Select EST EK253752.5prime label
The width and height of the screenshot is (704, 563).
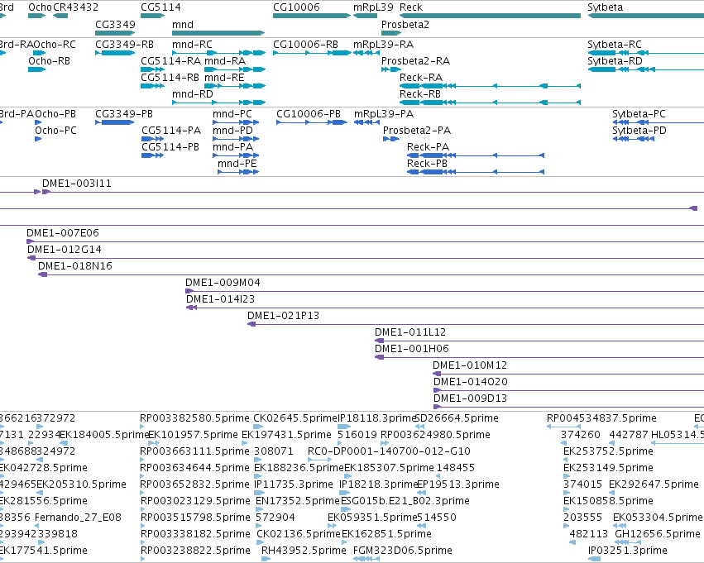[608, 451]
